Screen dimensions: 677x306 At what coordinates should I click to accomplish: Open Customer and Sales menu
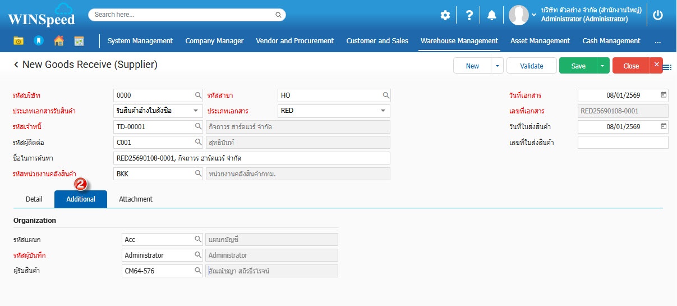pyautogui.click(x=377, y=41)
